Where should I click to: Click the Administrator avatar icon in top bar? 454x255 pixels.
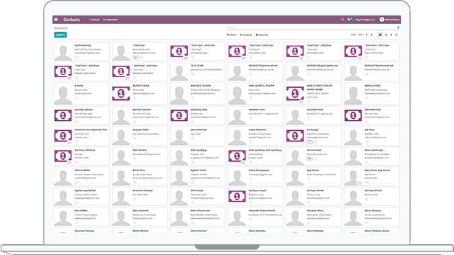(382, 19)
